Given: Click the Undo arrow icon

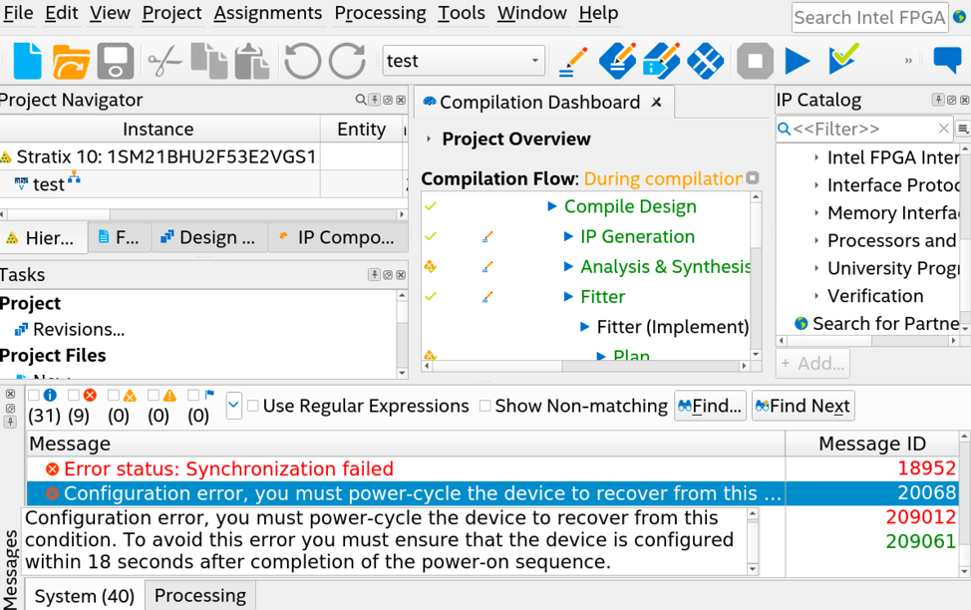Looking at the screenshot, I should pos(302,61).
